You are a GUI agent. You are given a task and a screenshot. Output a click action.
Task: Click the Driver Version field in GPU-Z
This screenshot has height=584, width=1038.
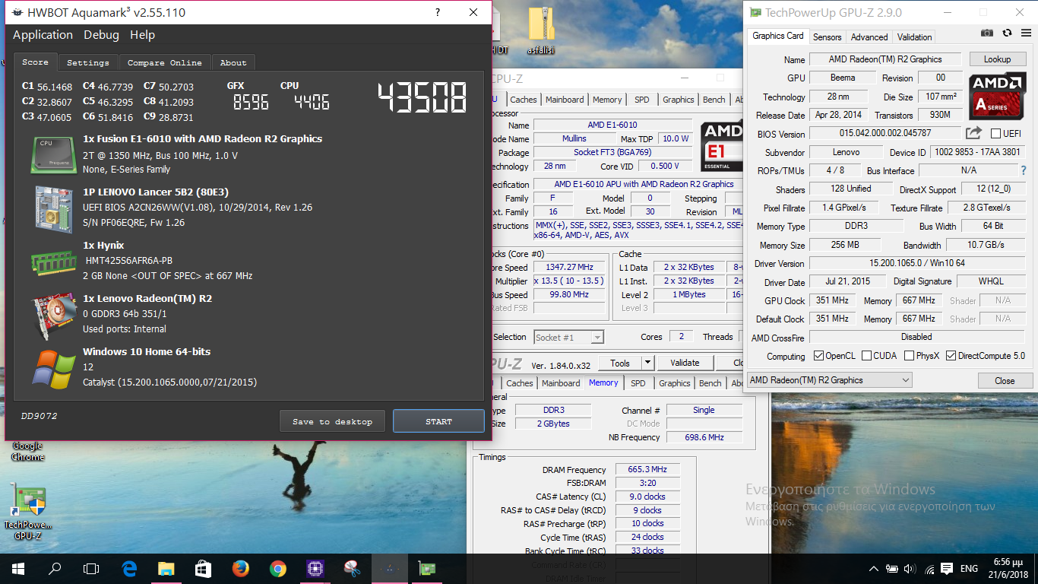(x=916, y=263)
